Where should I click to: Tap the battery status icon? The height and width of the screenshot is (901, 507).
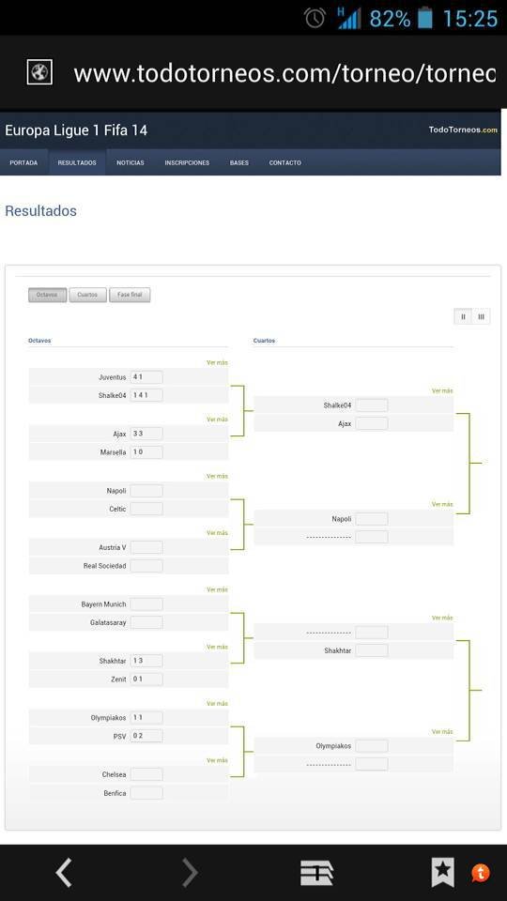[x=424, y=18]
